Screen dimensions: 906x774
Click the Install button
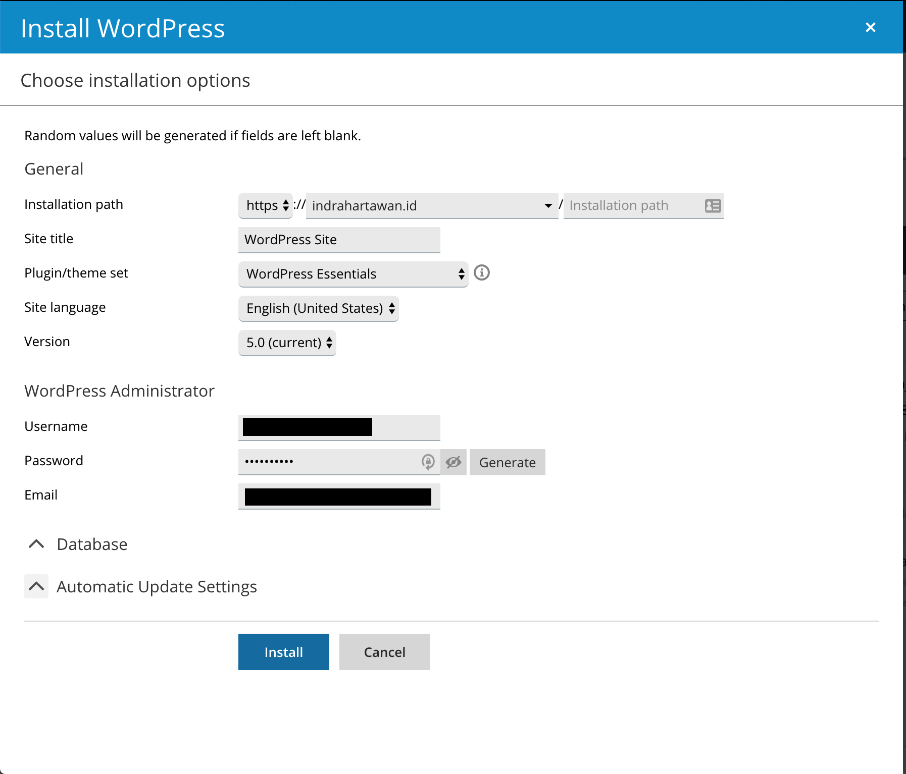(x=284, y=652)
